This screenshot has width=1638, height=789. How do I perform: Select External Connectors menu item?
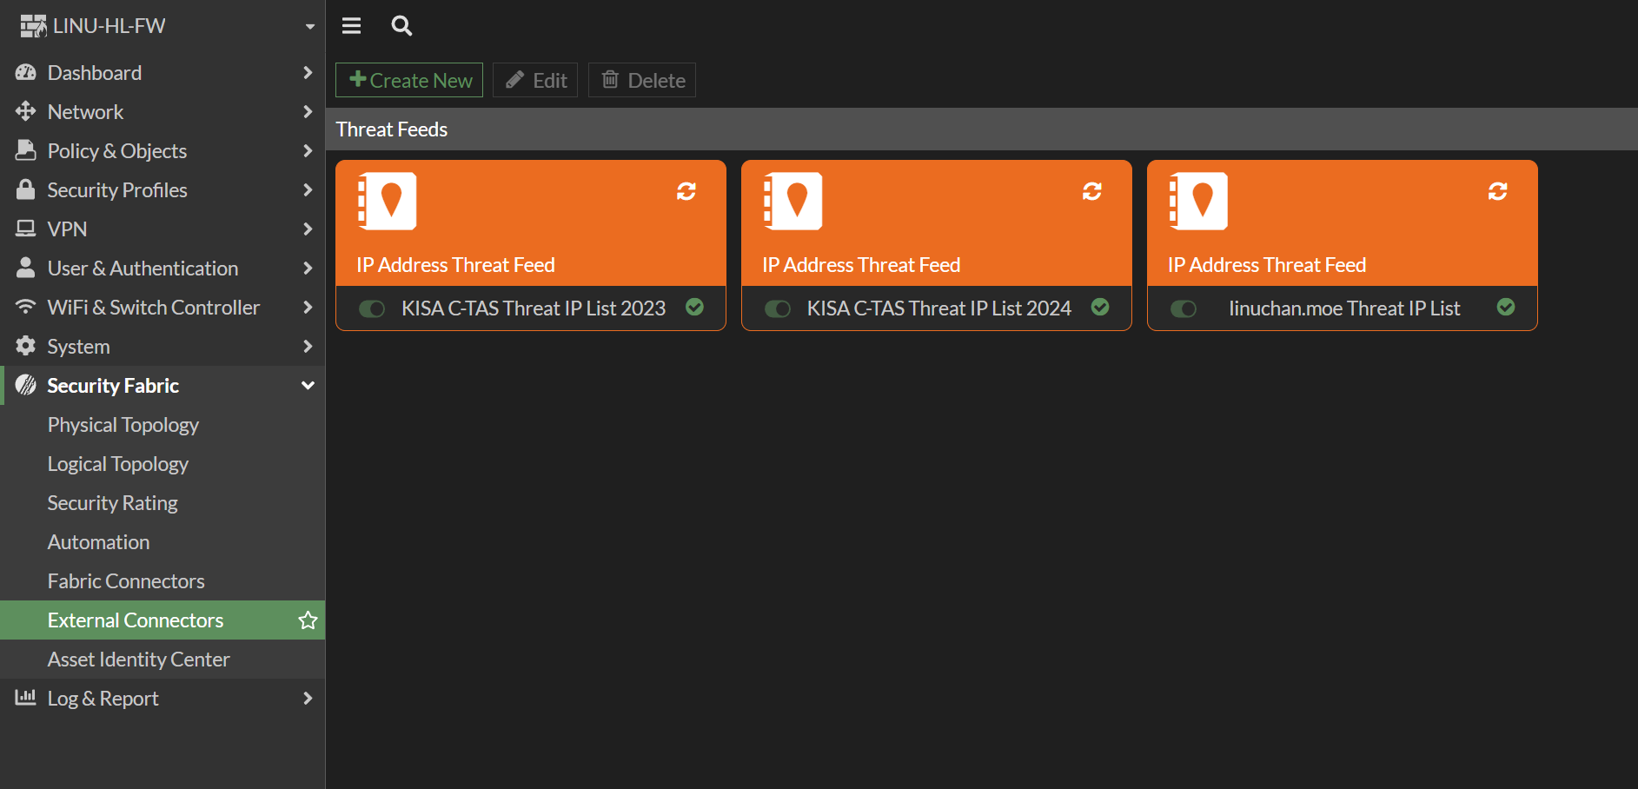162,620
